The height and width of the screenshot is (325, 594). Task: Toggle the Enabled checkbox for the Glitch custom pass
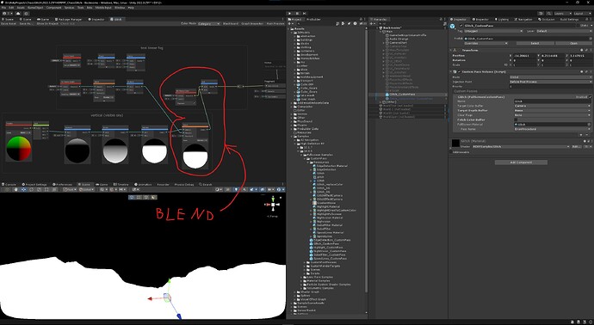click(x=590, y=97)
